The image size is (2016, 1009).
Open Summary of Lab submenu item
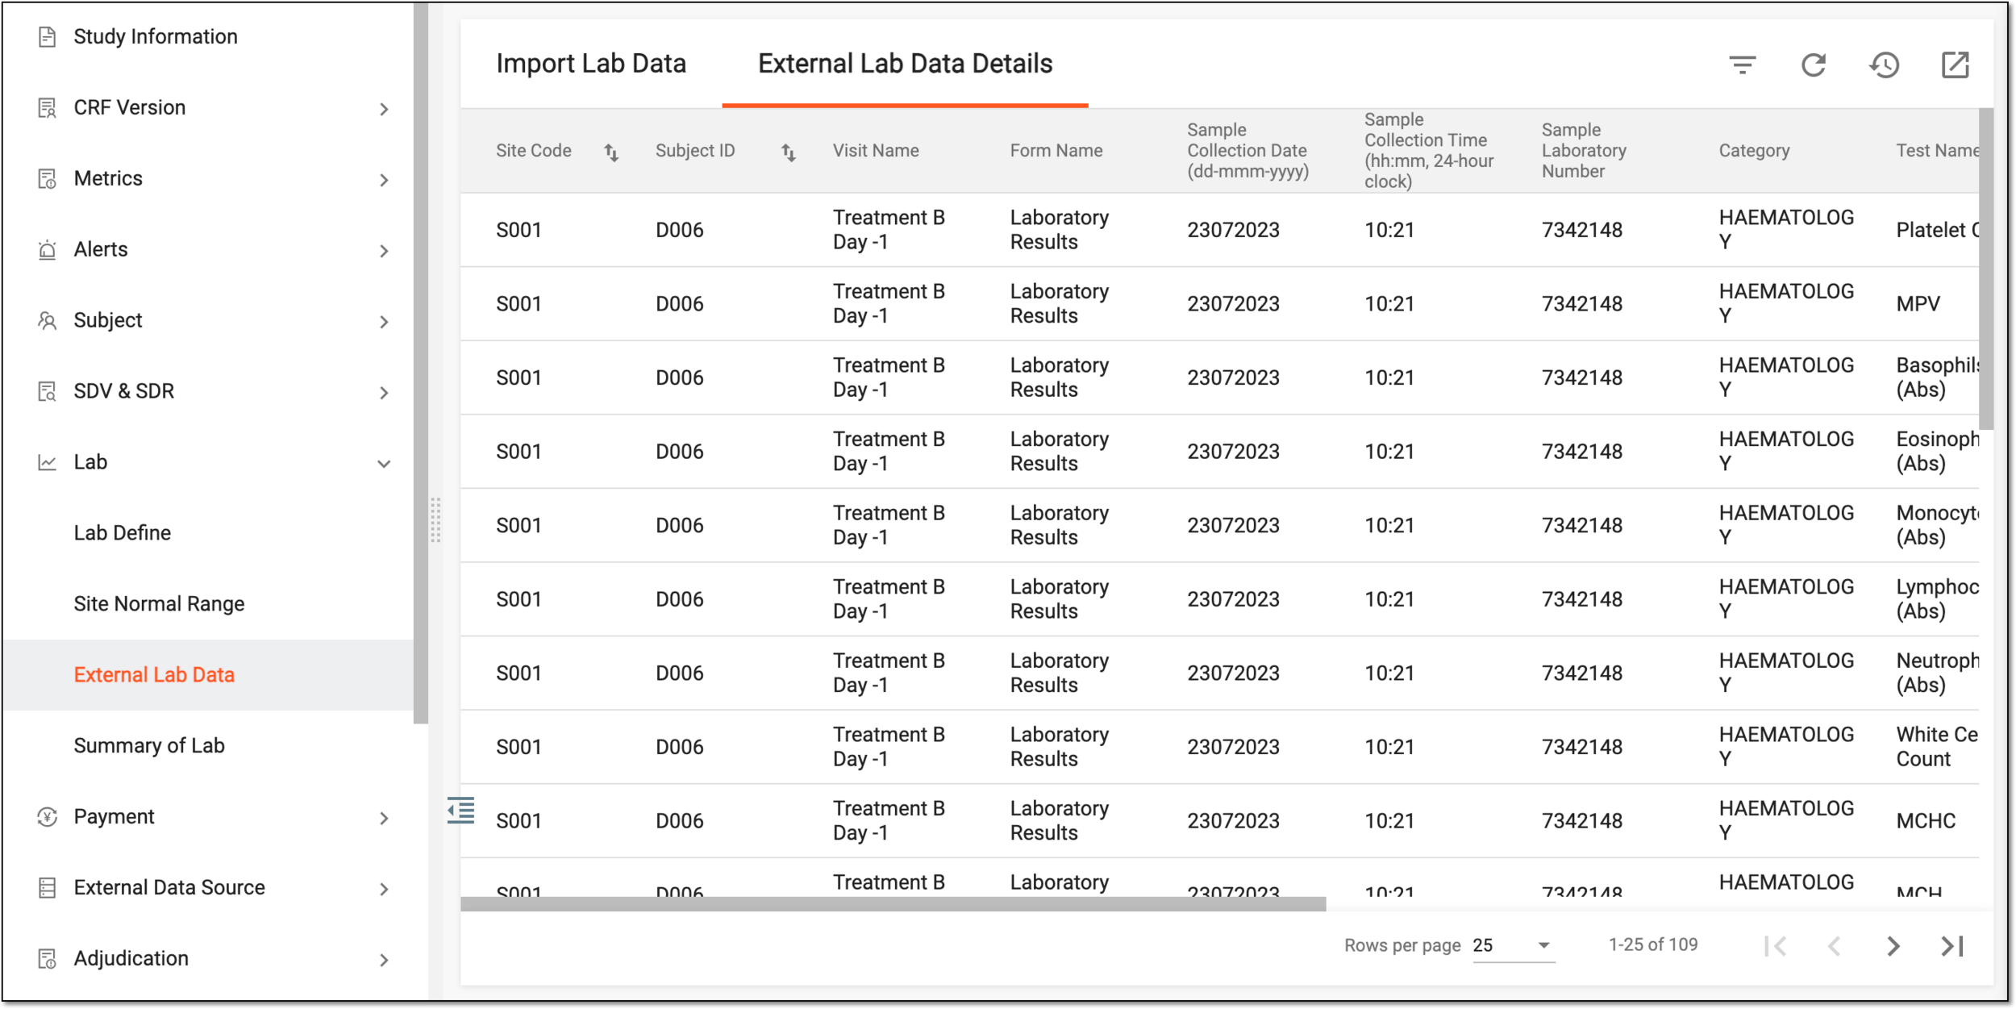[149, 746]
